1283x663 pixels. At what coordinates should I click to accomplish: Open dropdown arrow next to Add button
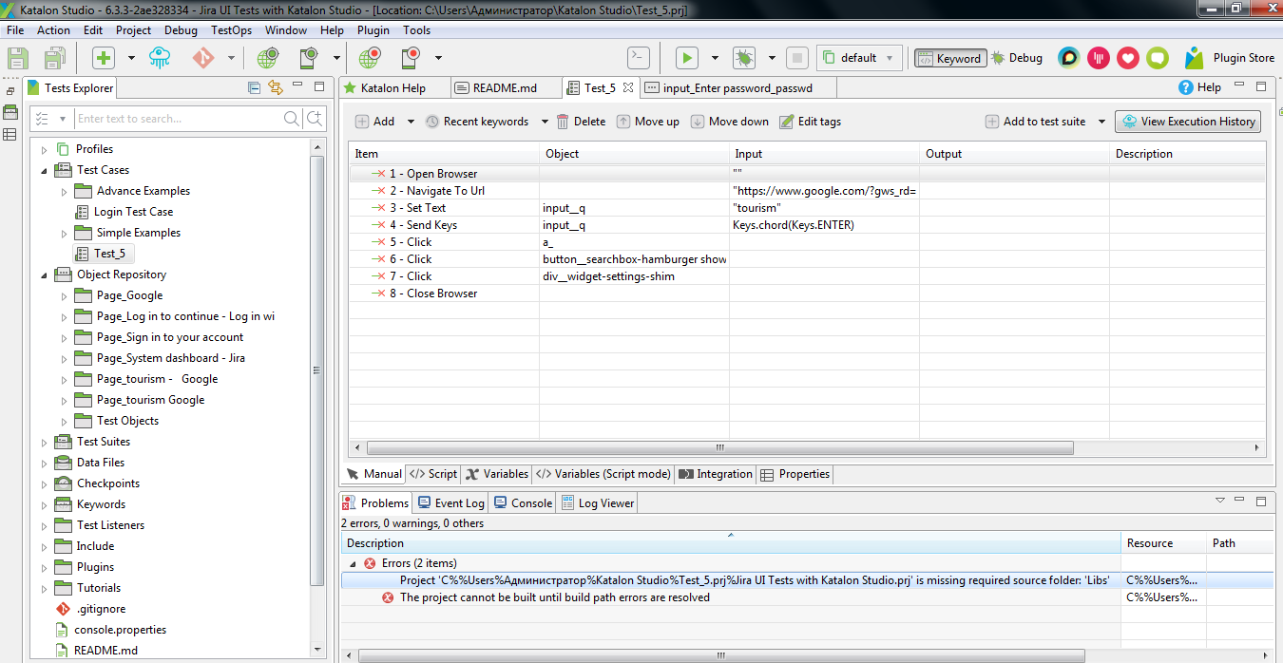[412, 122]
